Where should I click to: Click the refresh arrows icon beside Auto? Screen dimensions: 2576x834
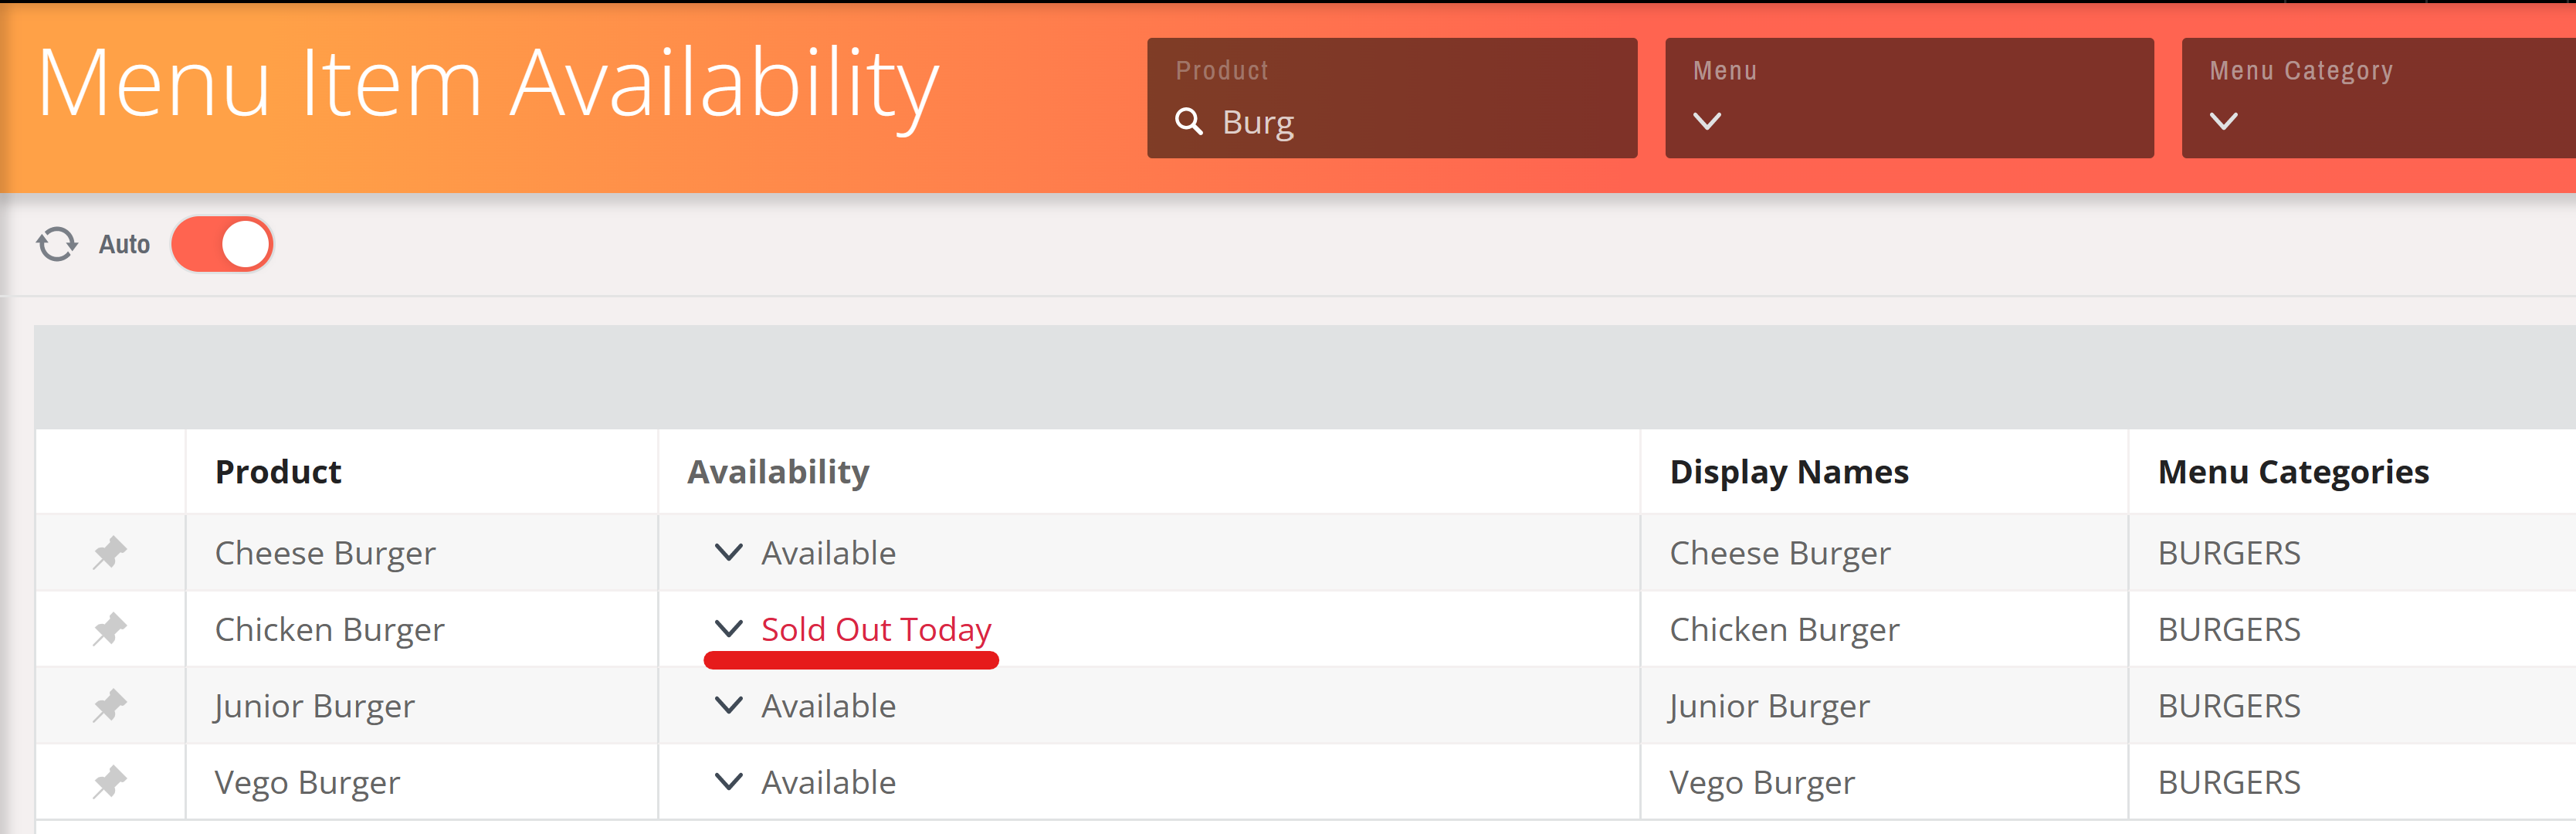coord(57,244)
